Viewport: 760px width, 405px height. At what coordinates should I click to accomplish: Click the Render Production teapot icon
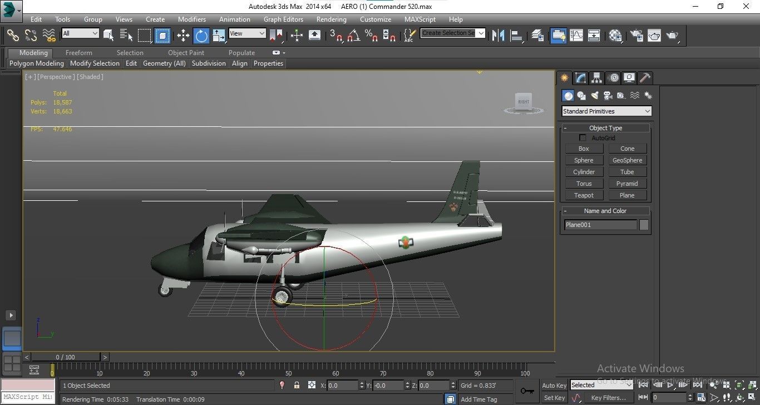pos(672,35)
